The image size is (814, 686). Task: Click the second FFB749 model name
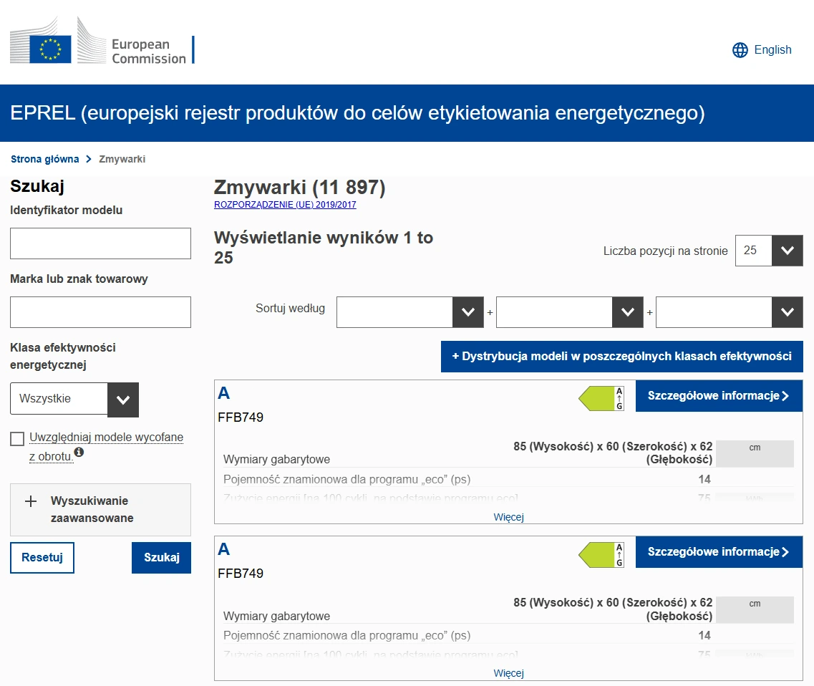coord(241,574)
